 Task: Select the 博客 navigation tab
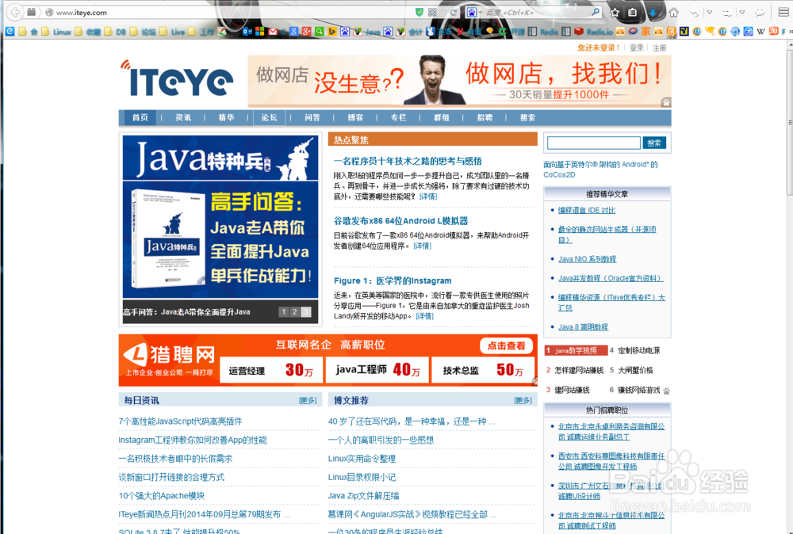355,117
